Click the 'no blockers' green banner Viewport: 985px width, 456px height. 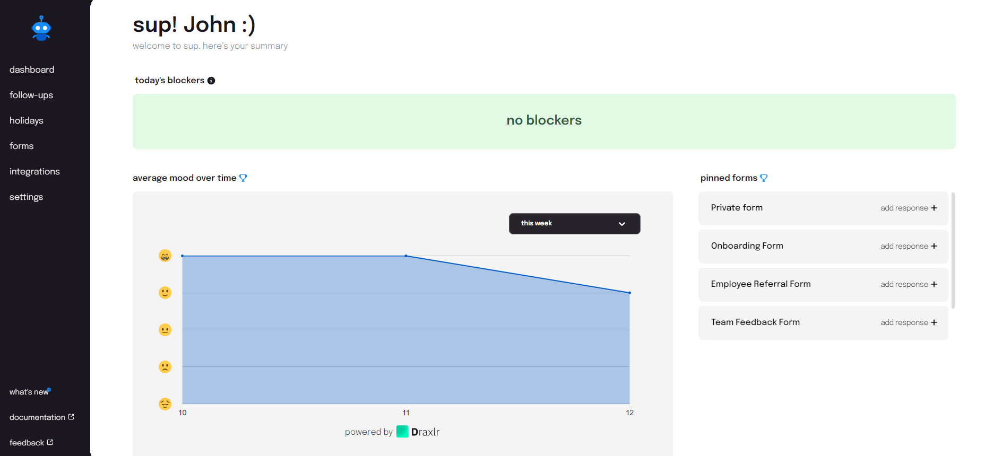[x=544, y=121]
